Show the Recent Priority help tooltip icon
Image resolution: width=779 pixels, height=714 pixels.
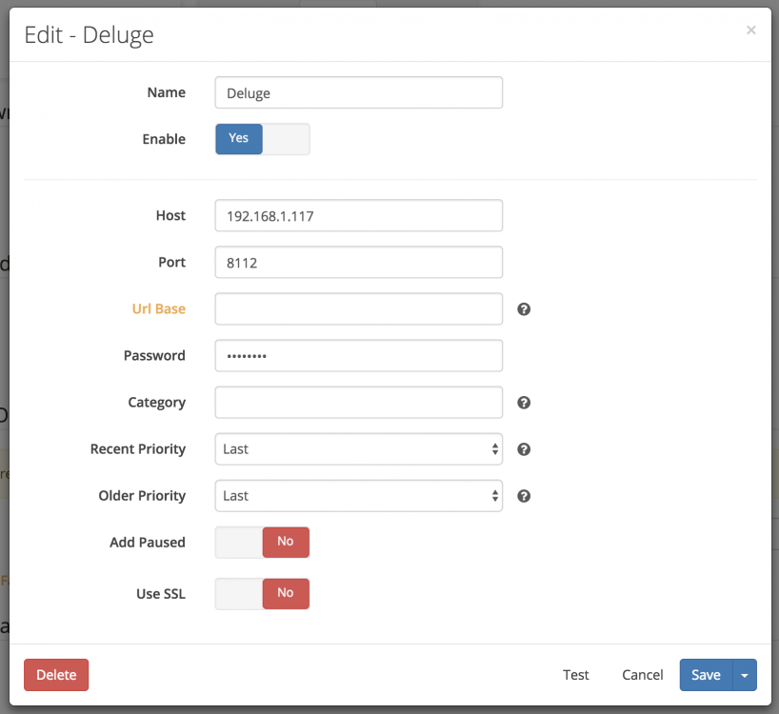pyautogui.click(x=524, y=449)
